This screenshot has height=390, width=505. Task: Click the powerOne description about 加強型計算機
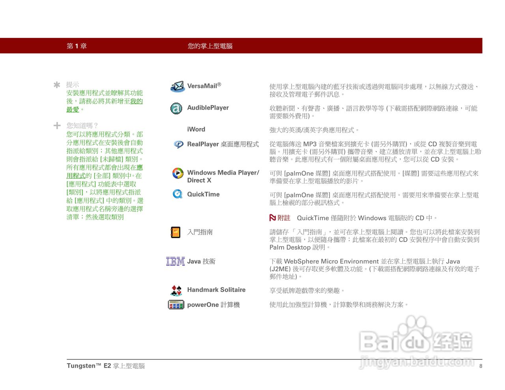pos(339,305)
